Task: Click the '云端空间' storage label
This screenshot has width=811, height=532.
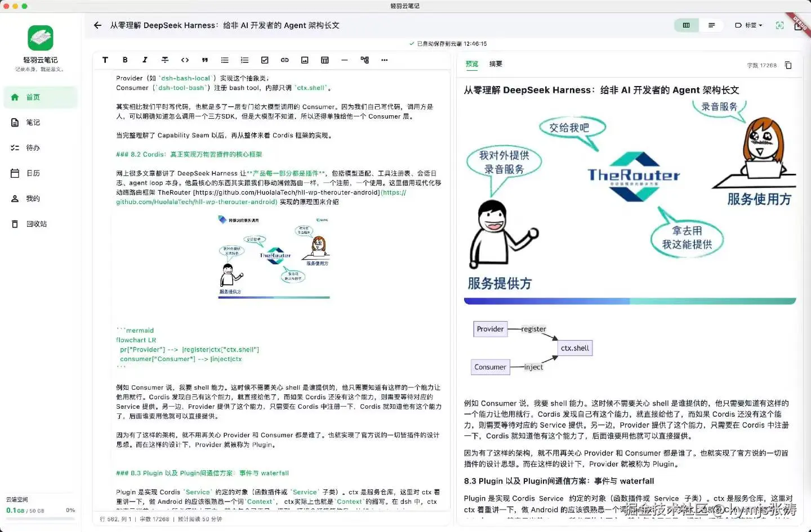Action: (x=17, y=500)
